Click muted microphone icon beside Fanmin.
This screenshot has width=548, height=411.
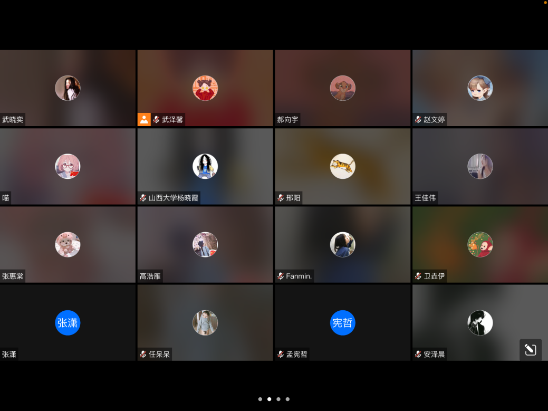[281, 276]
